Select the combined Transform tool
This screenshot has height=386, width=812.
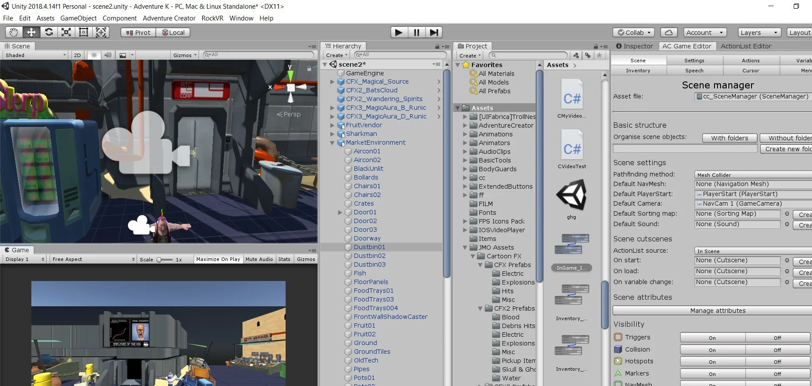[101, 32]
